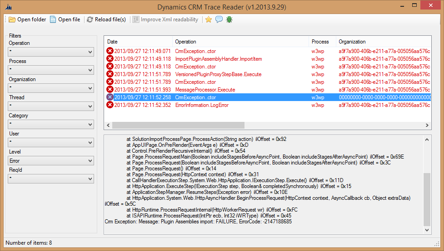The width and height of the screenshot is (444, 251).
Task: Open the ReqId filter dropdown
Action: [51, 179]
